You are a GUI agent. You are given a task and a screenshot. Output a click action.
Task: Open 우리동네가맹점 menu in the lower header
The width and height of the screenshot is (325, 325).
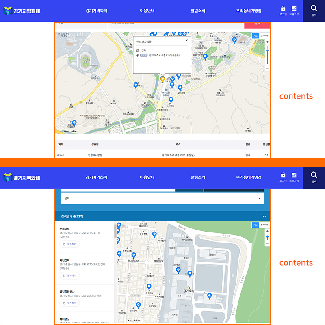click(249, 178)
